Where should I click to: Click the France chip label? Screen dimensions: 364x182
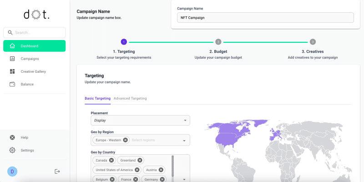(x=126, y=179)
